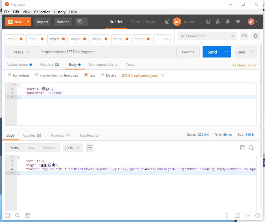Click the token value in response

tap(149, 169)
